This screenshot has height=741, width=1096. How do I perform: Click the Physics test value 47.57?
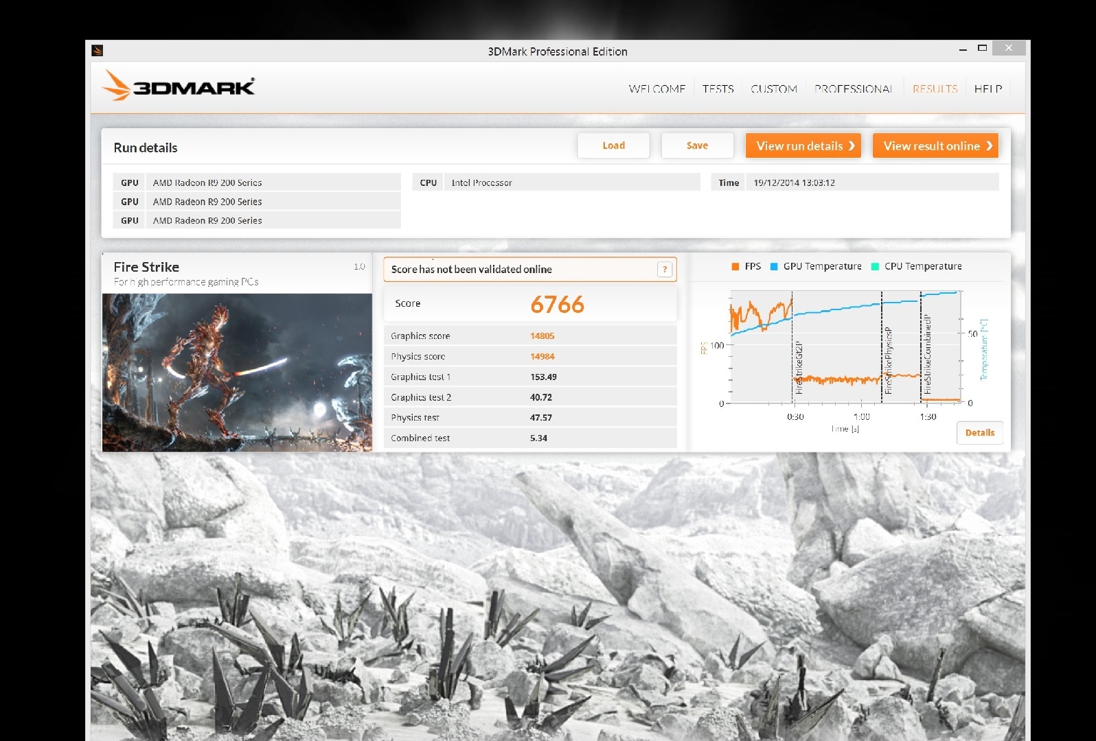click(x=541, y=417)
